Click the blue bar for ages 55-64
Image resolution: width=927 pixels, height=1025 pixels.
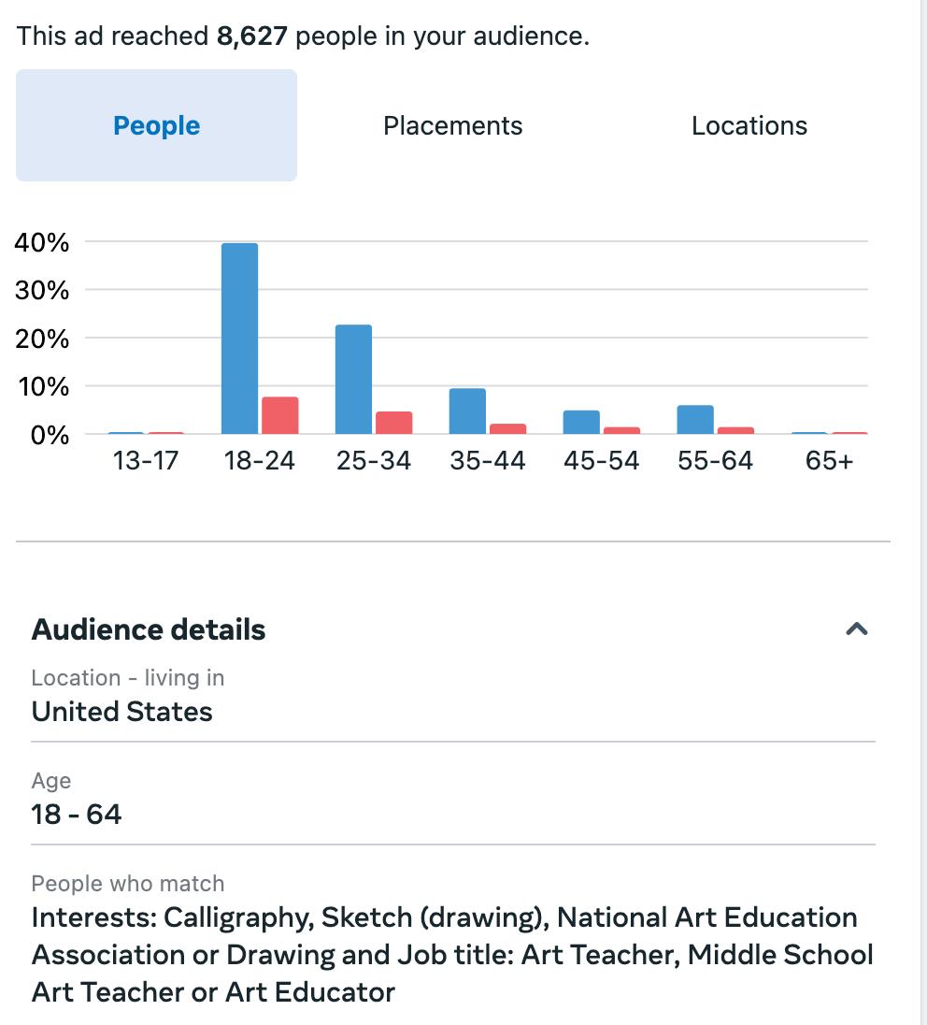(x=695, y=419)
